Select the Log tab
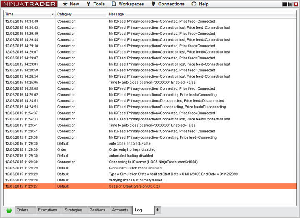This screenshot has width=300, height=218. [144, 210]
